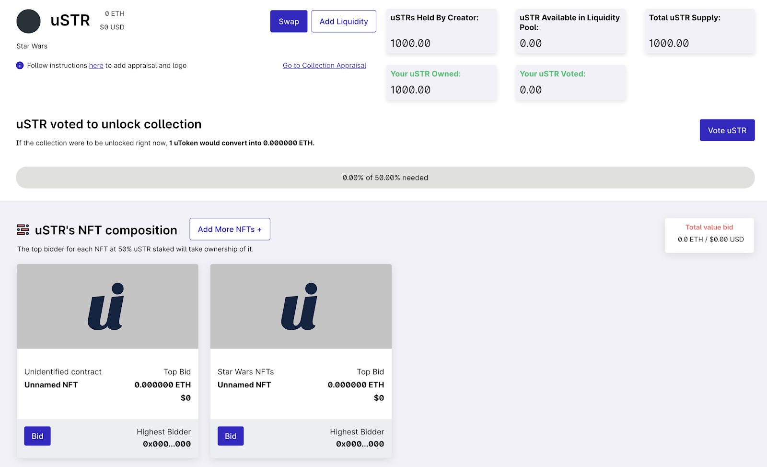Image resolution: width=767 pixels, height=467 pixels.
Task: Click the Total value bid card
Action: point(709,235)
